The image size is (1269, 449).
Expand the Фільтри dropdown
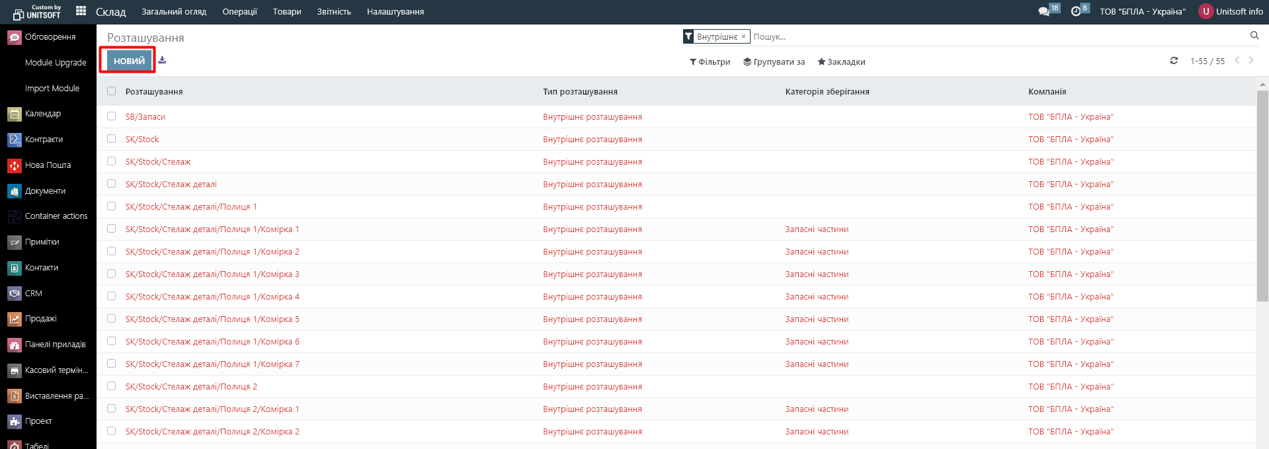[710, 62]
